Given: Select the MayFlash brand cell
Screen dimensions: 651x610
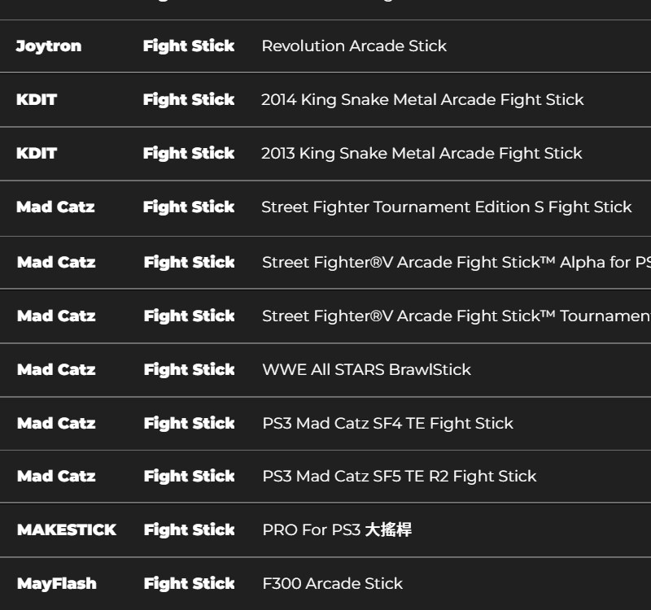Looking at the screenshot, I should 57,584.
